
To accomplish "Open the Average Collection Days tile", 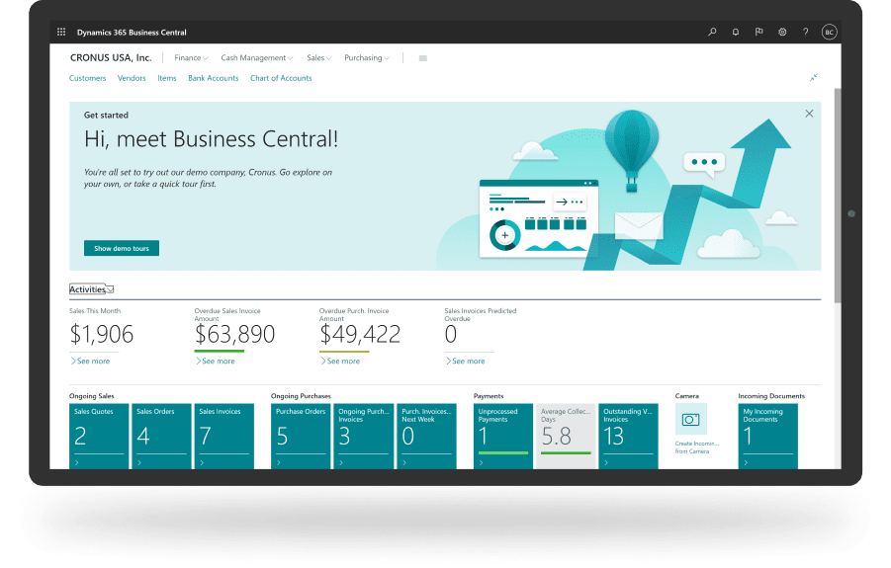I will (x=566, y=436).
